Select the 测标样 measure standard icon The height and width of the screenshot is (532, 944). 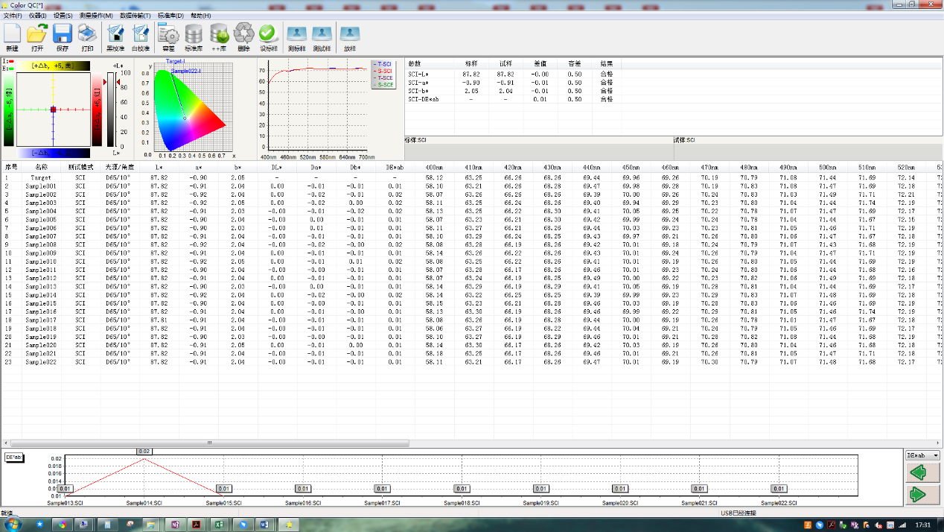coord(296,34)
